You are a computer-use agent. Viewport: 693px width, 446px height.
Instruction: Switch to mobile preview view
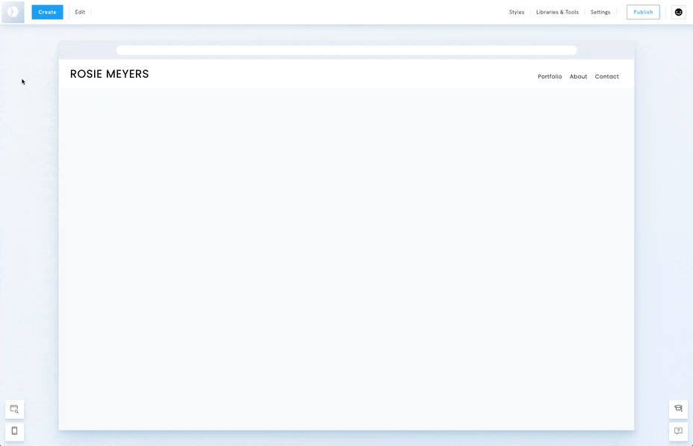tap(13, 431)
